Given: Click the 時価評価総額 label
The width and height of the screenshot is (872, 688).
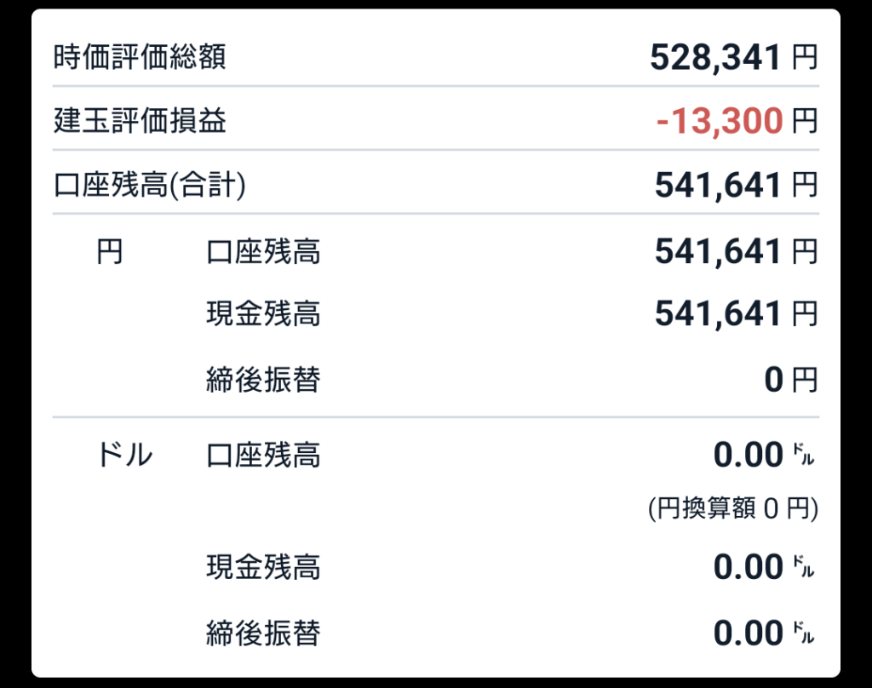Looking at the screenshot, I should [140, 58].
